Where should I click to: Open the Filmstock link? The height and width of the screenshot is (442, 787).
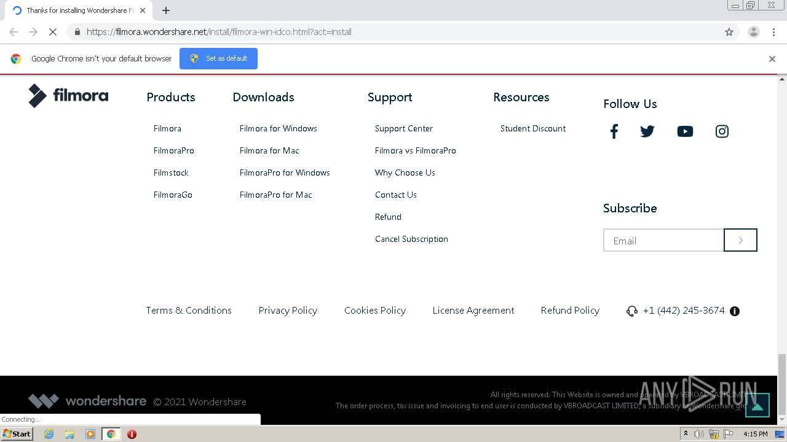tap(171, 173)
